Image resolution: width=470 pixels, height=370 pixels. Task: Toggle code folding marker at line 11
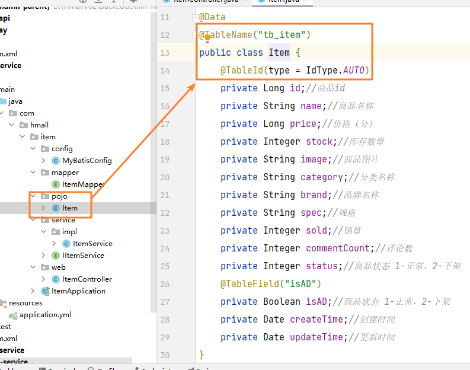(x=195, y=18)
